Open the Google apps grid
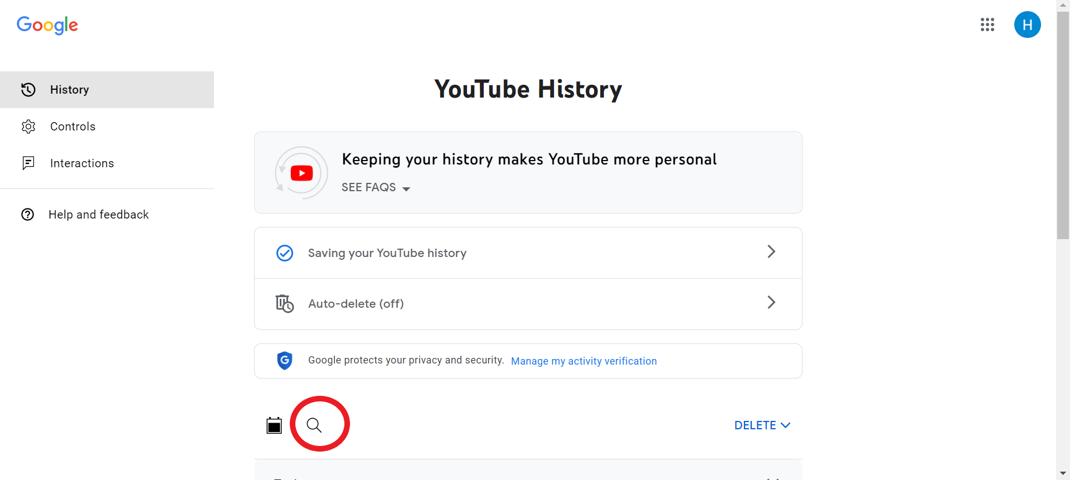 pos(987,25)
